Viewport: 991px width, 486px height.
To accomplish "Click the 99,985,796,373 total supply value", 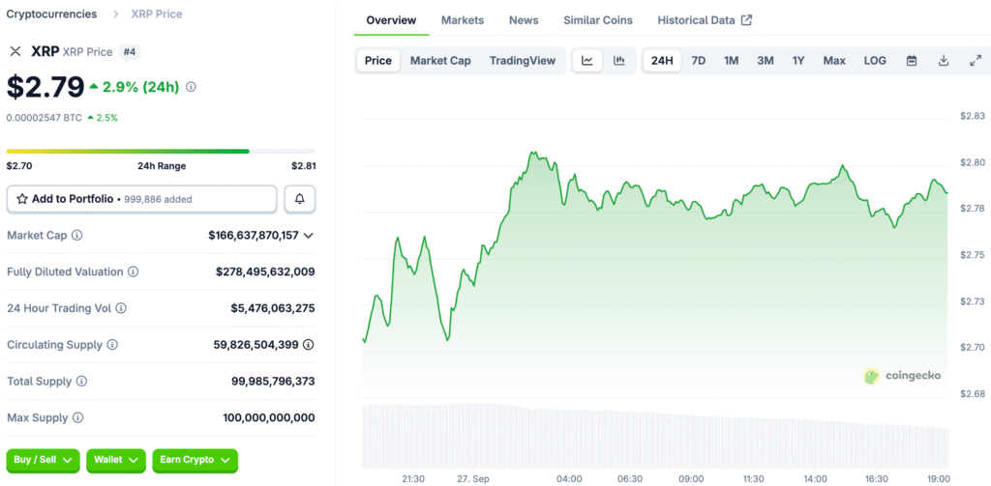I will coord(273,382).
